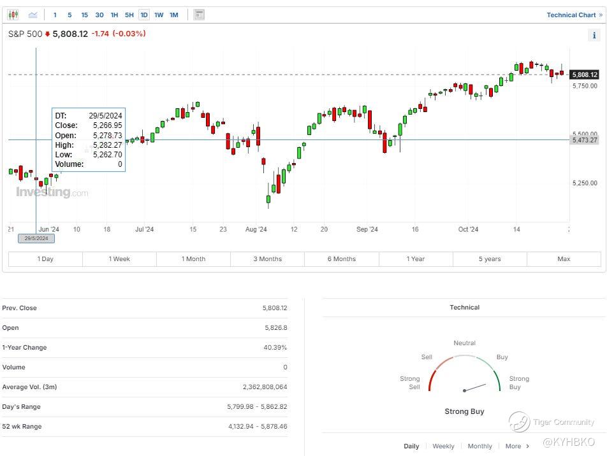Set chart range to Max

click(564, 259)
